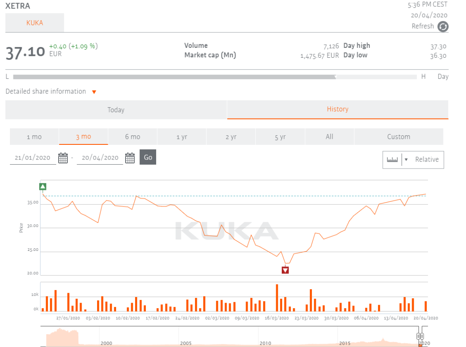466x347 pixels.
Task: Click the start date field 21/01/2020
Action: pyautogui.click(x=33, y=158)
